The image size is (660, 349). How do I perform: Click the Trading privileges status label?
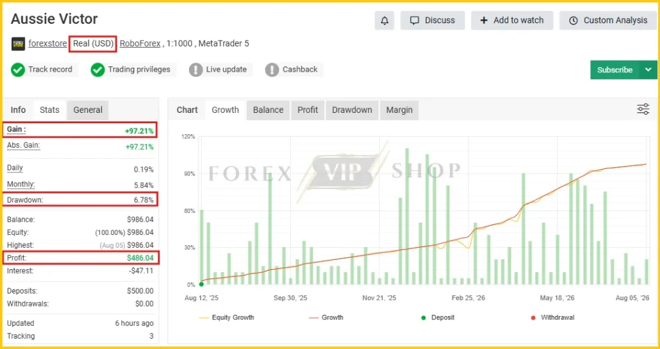coord(139,70)
